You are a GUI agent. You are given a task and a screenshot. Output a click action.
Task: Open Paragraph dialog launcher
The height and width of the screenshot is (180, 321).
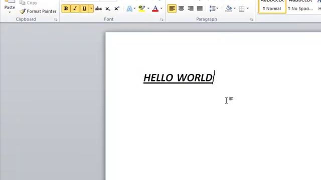[x=251, y=19]
